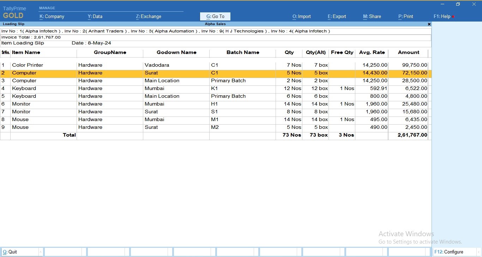Screen dimensions: 482x257
Task: Open F12: Configure settings
Action: tap(450, 252)
